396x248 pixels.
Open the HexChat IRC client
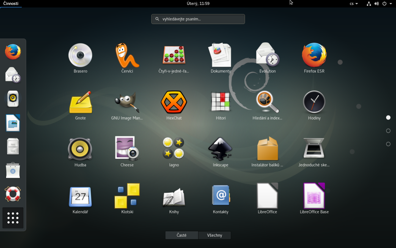174,105
